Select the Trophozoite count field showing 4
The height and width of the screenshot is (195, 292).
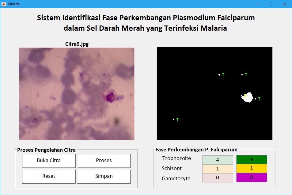pyautogui.click(x=217, y=160)
